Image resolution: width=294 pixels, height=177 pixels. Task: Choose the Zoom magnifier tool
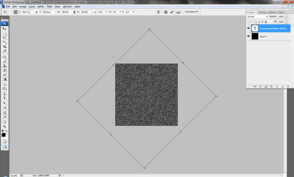(x=4, y=126)
